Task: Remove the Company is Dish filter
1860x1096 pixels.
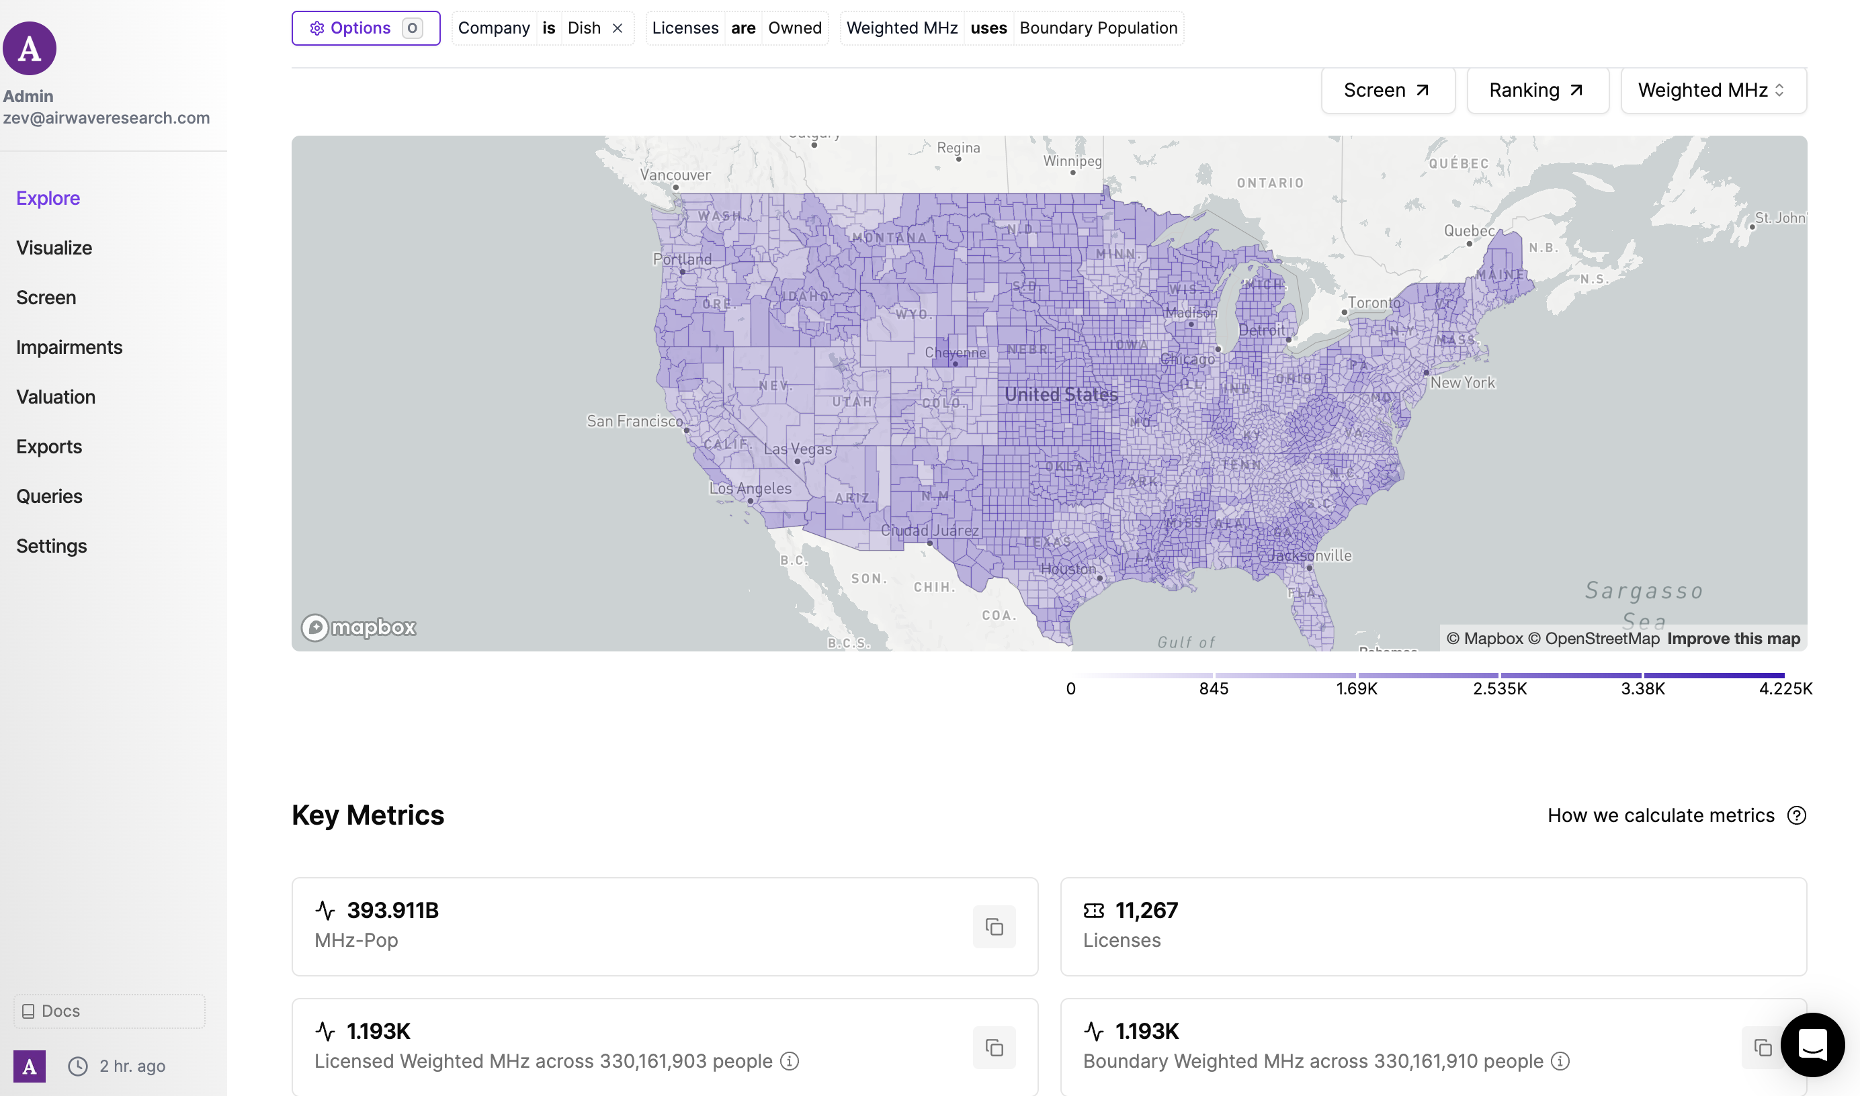Action: pos(618,28)
